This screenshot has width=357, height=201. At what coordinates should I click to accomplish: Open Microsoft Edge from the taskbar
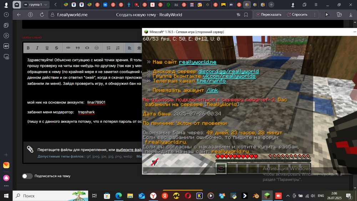[119, 196]
